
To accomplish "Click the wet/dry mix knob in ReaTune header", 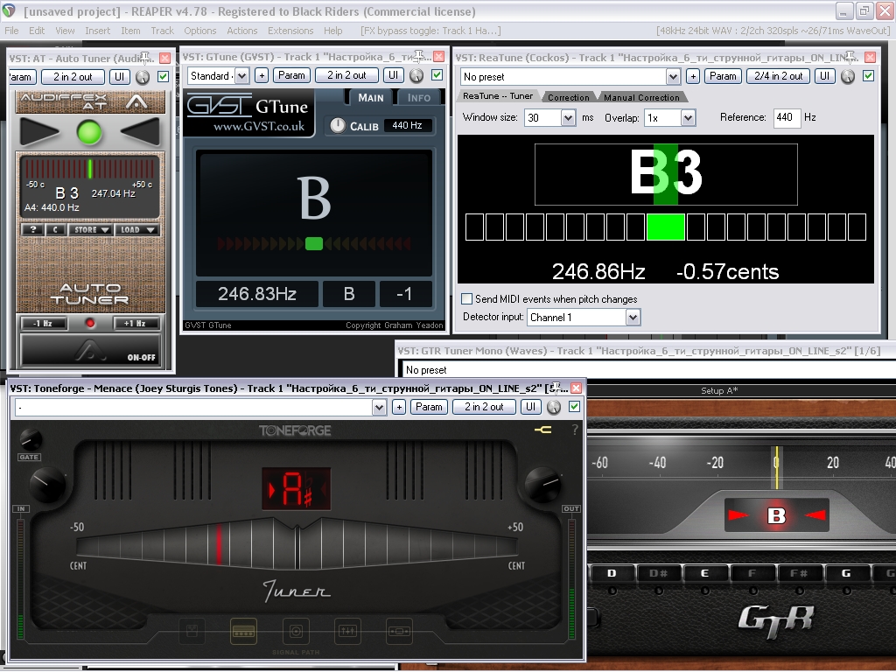I will pyautogui.click(x=848, y=76).
